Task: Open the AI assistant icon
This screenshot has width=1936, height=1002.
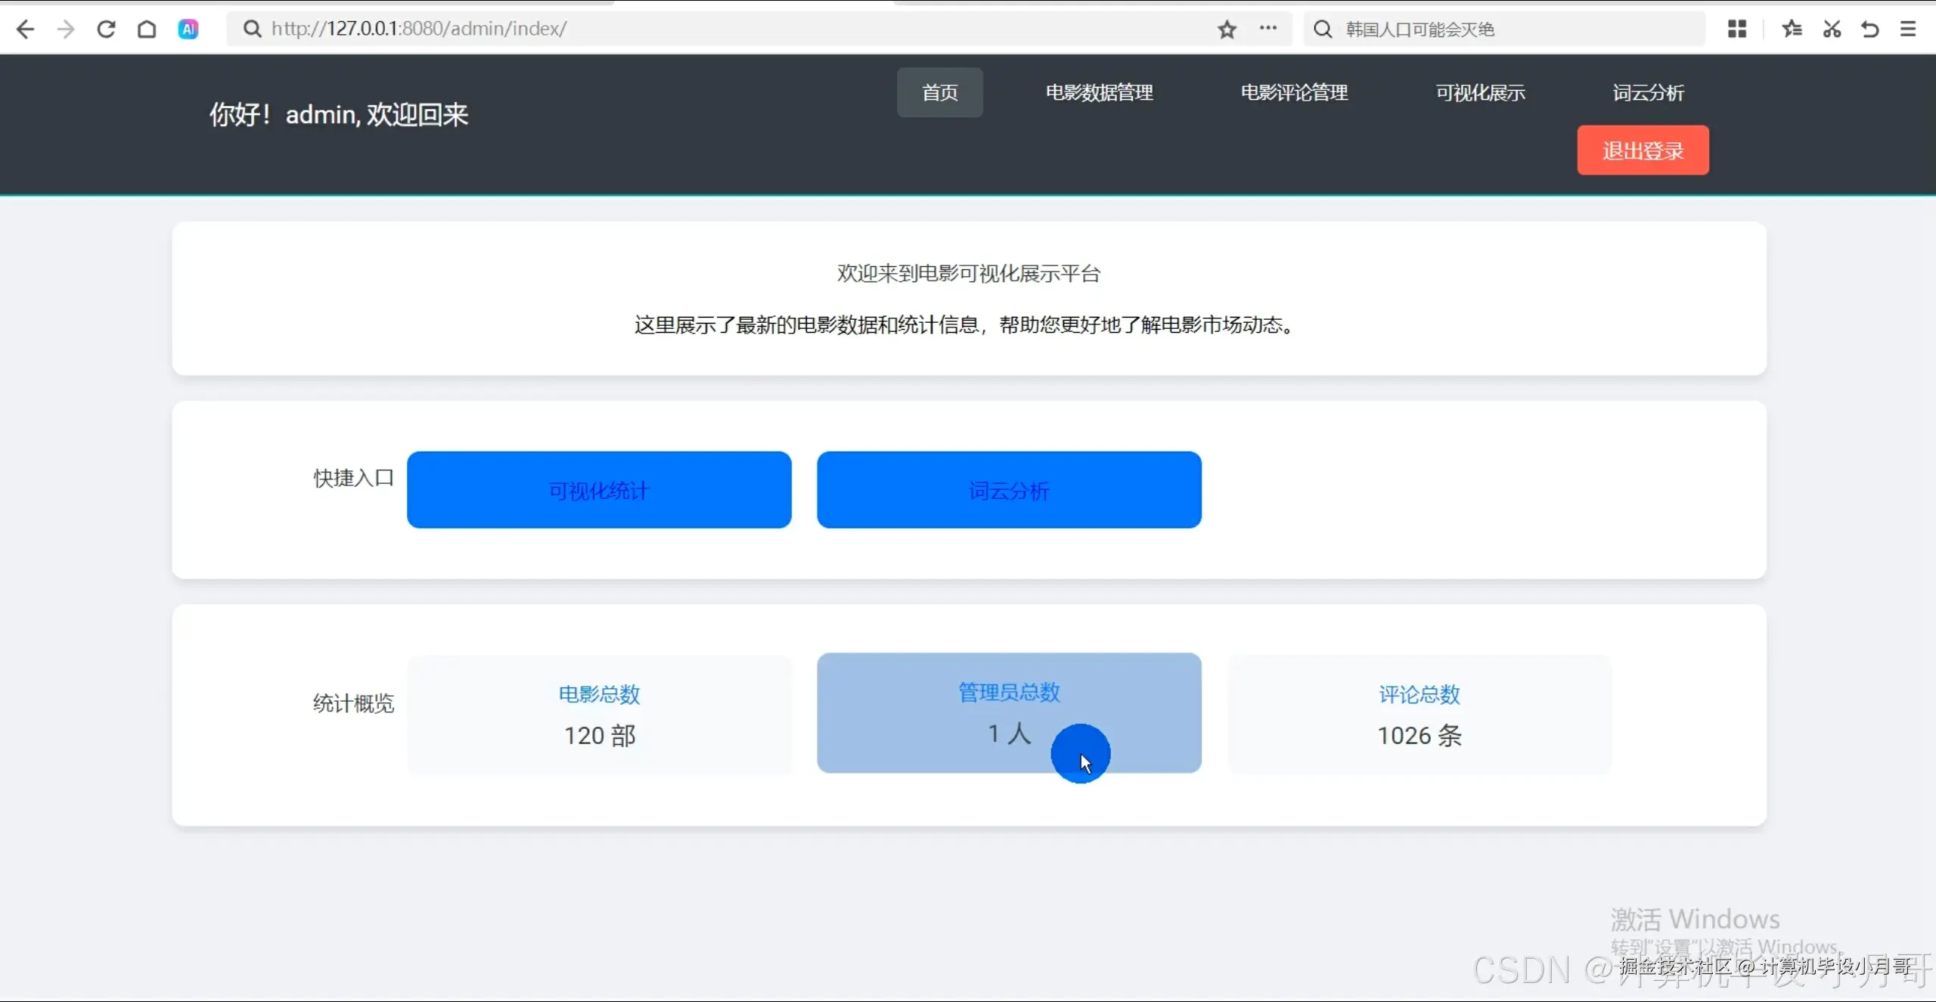Action: [x=188, y=29]
